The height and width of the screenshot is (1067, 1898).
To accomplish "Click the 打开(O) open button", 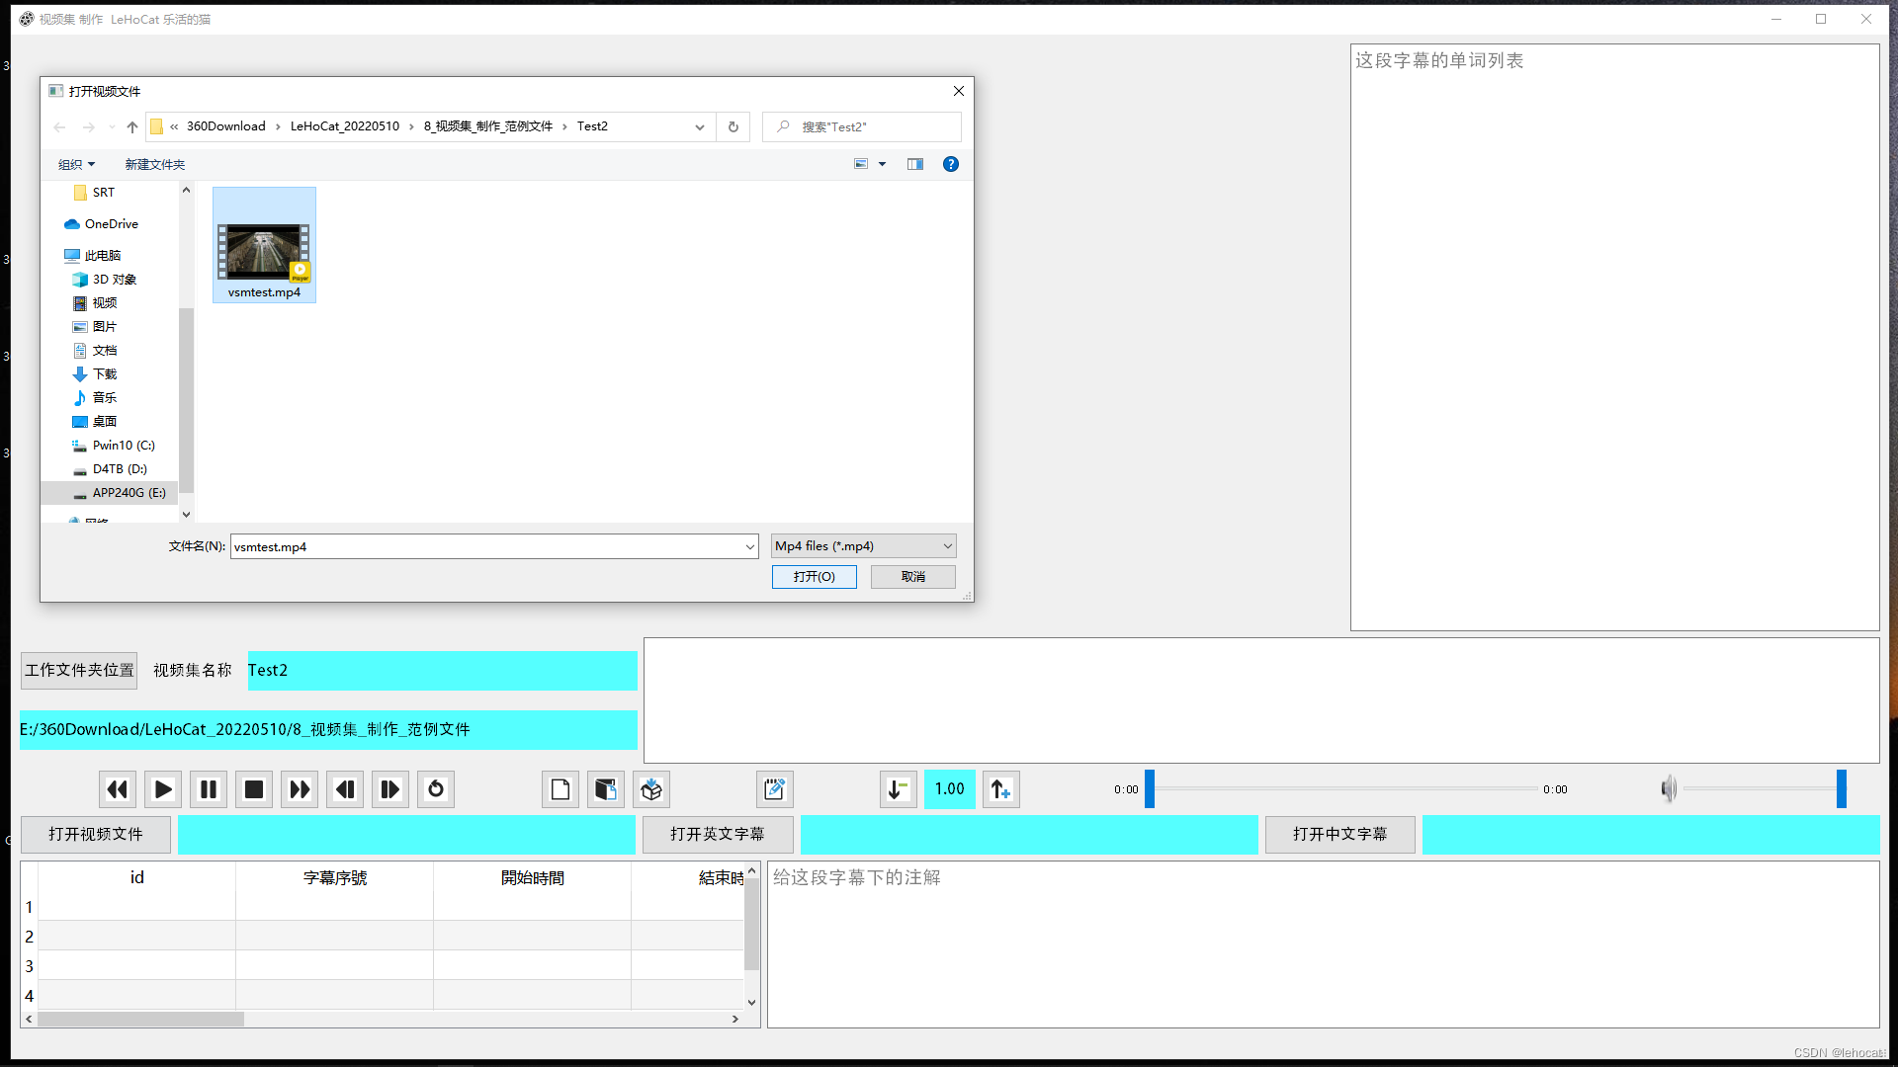I will click(815, 577).
